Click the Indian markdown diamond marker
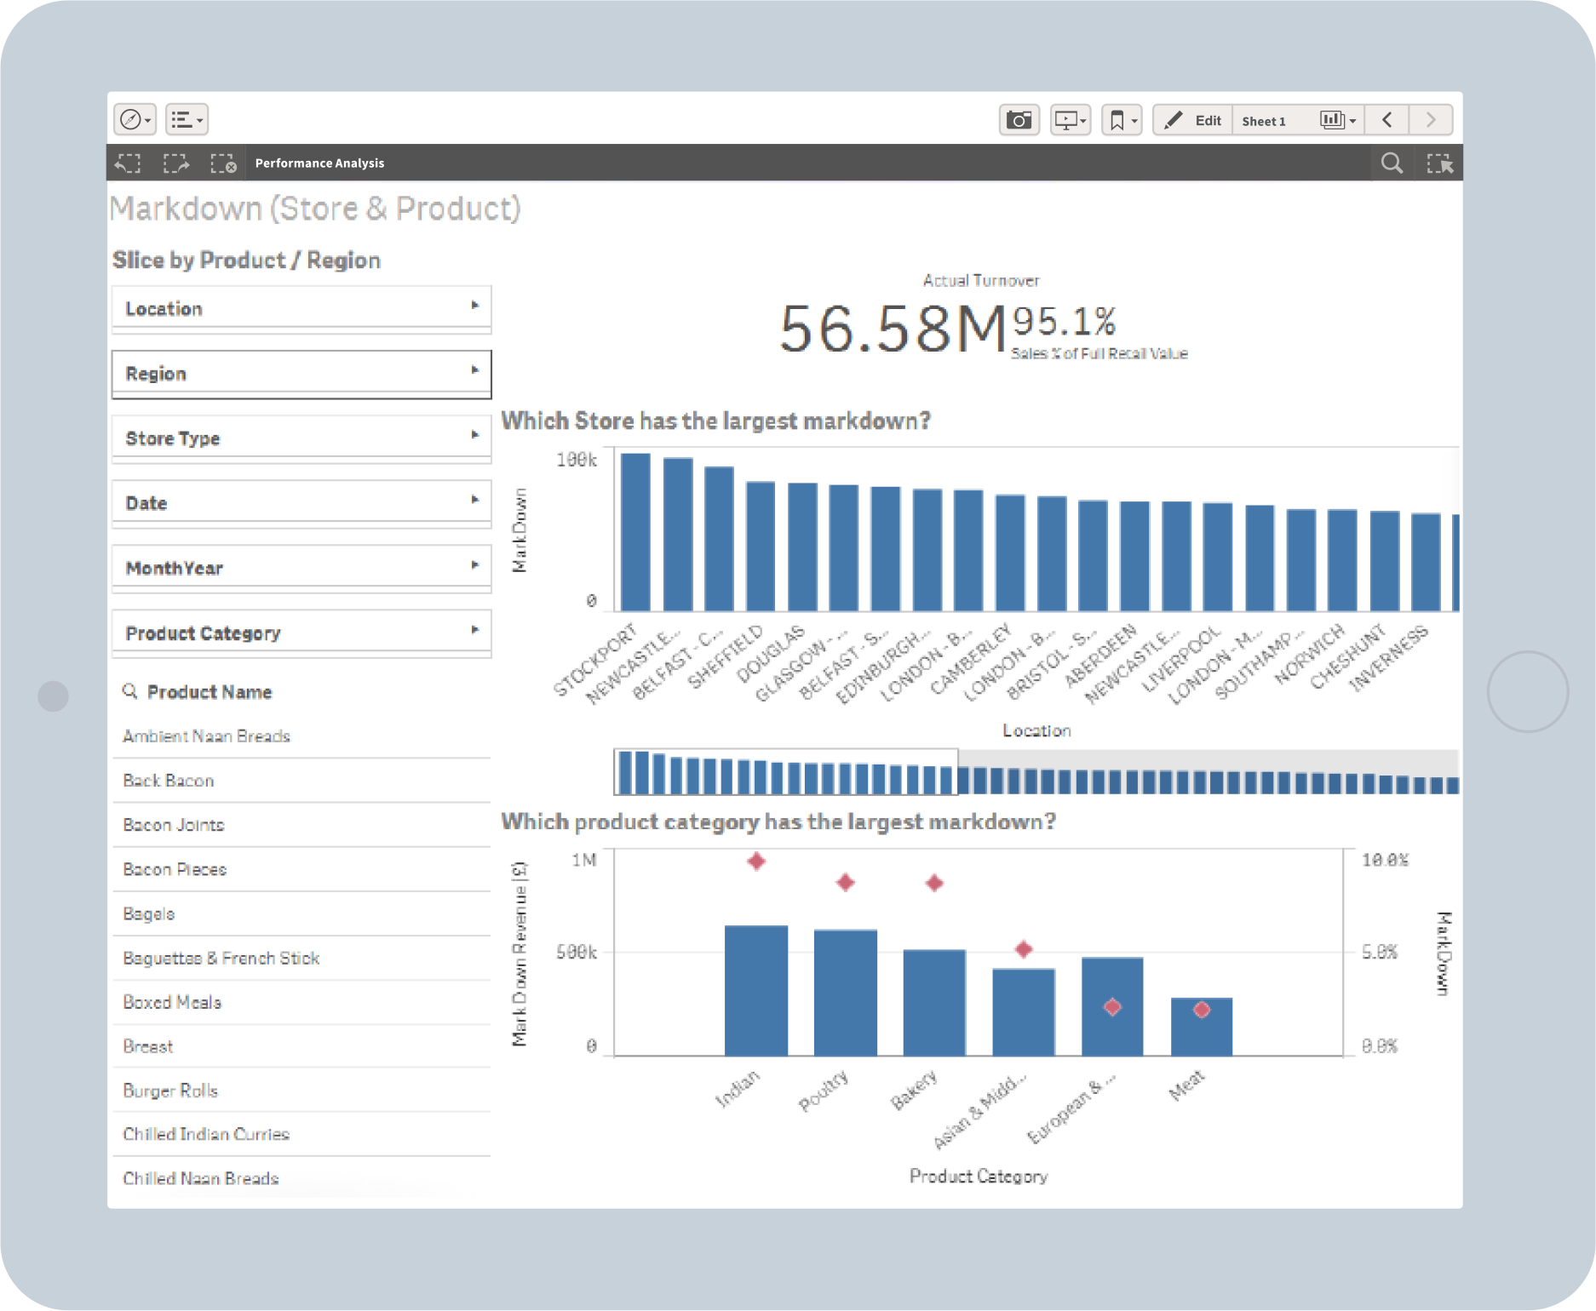This screenshot has height=1311, width=1596. (756, 862)
